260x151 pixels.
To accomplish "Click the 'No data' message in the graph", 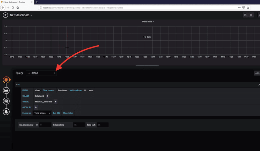I will pos(147,37).
